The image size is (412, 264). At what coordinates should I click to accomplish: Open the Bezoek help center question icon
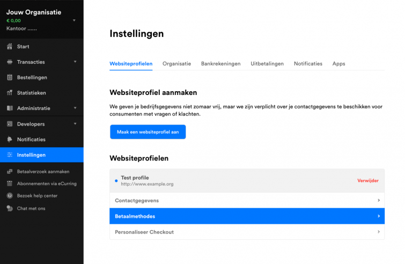click(x=10, y=196)
